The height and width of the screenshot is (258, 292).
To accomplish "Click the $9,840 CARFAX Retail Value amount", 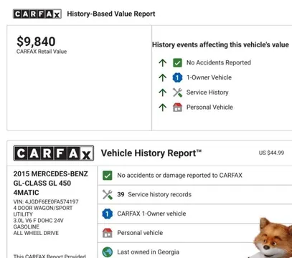I will [36, 42].
